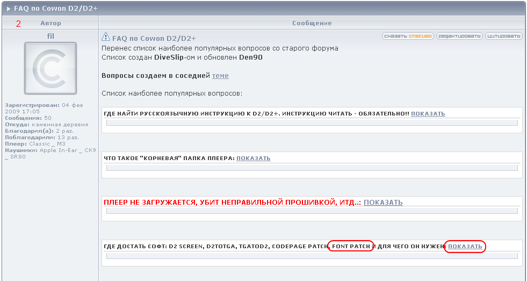Click the name 'Den90' in the post

coord(251,57)
